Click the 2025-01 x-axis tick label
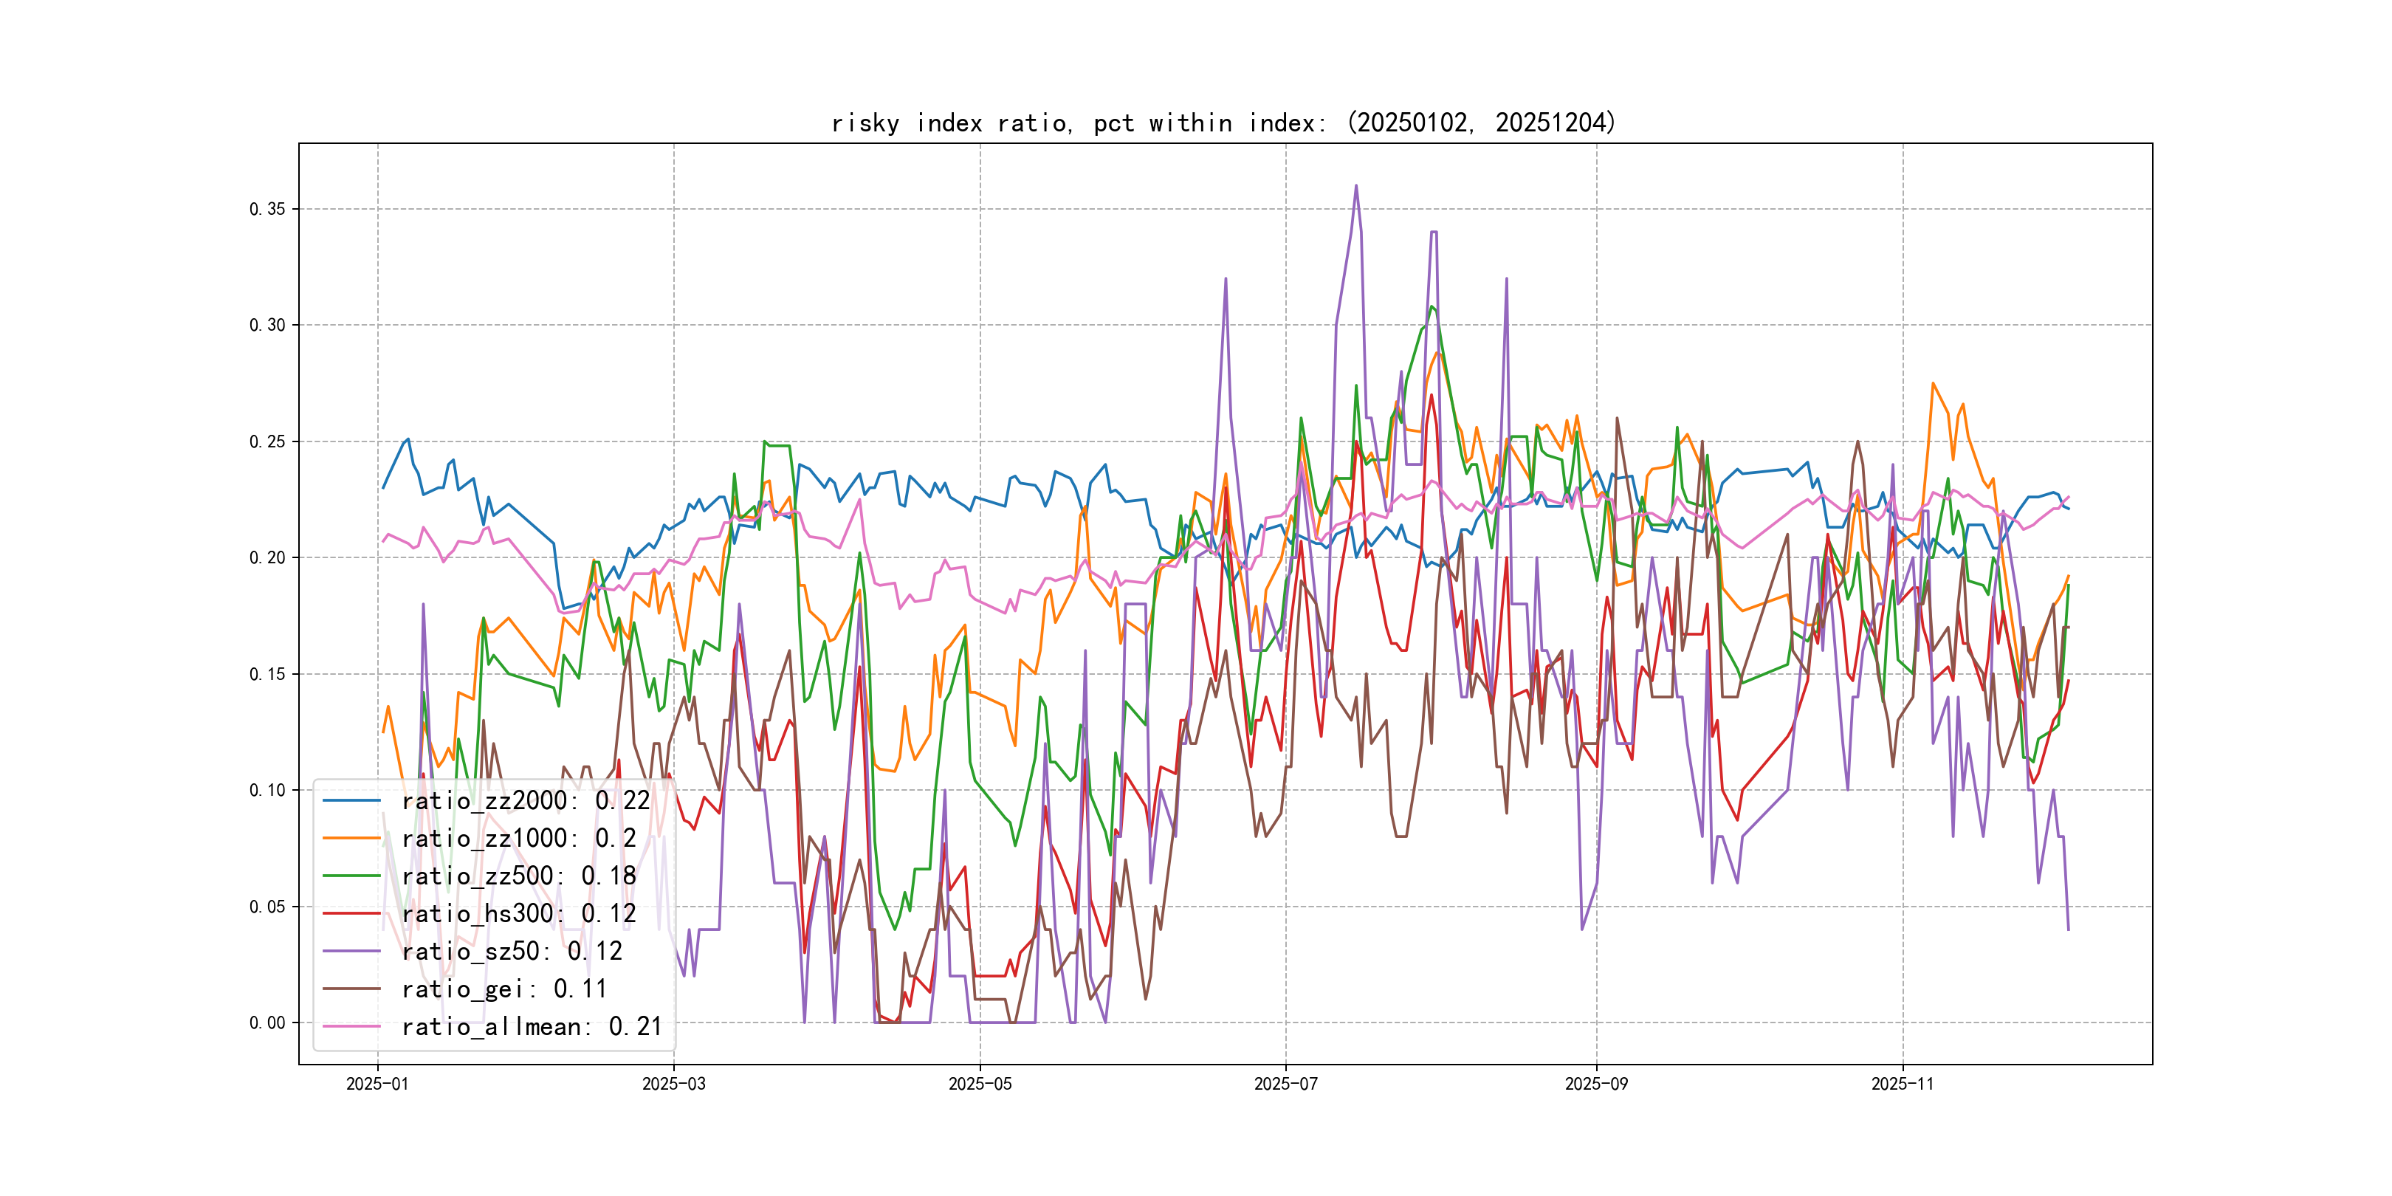 [x=377, y=1084]
